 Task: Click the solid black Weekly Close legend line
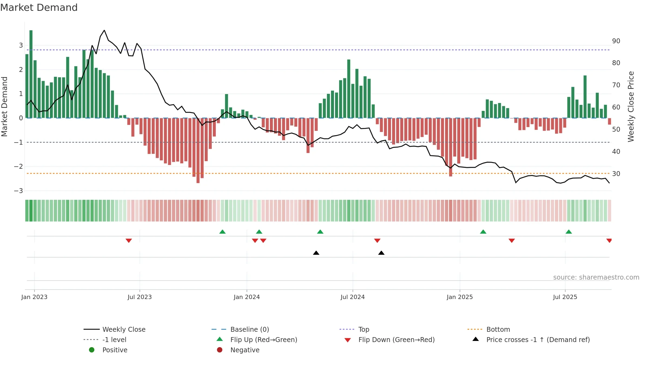pos(92,329)
